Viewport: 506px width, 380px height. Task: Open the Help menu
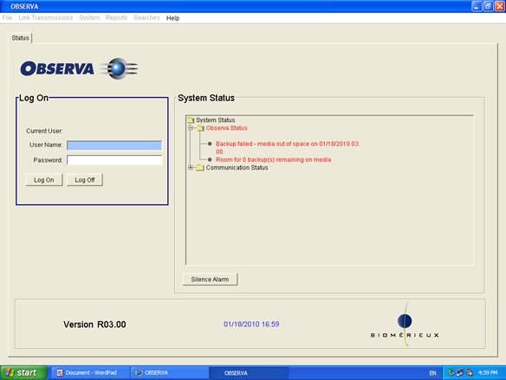173,18
